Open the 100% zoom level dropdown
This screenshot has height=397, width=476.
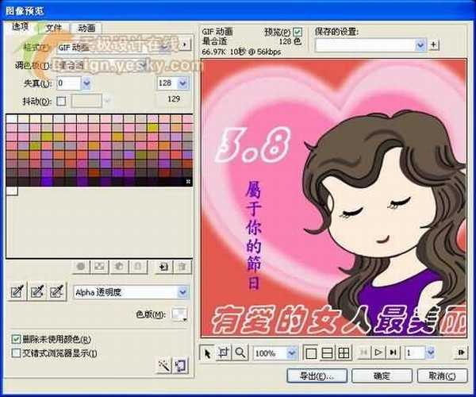[291, 353]
